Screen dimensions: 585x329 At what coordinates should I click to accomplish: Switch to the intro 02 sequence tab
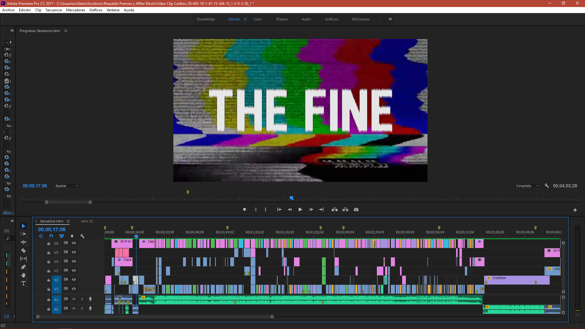point(87,221)
